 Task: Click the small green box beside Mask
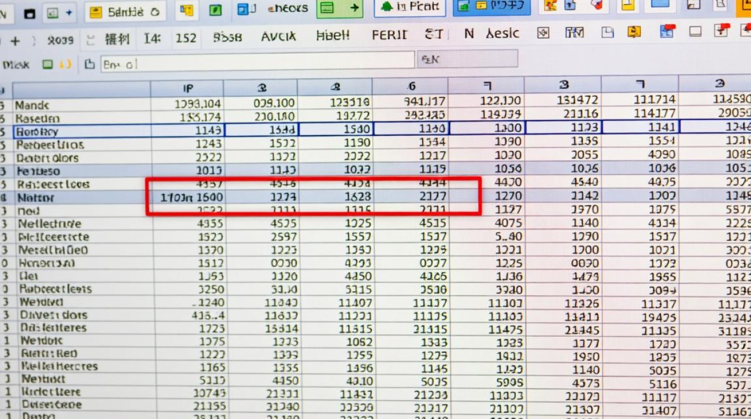click(48, 65)
